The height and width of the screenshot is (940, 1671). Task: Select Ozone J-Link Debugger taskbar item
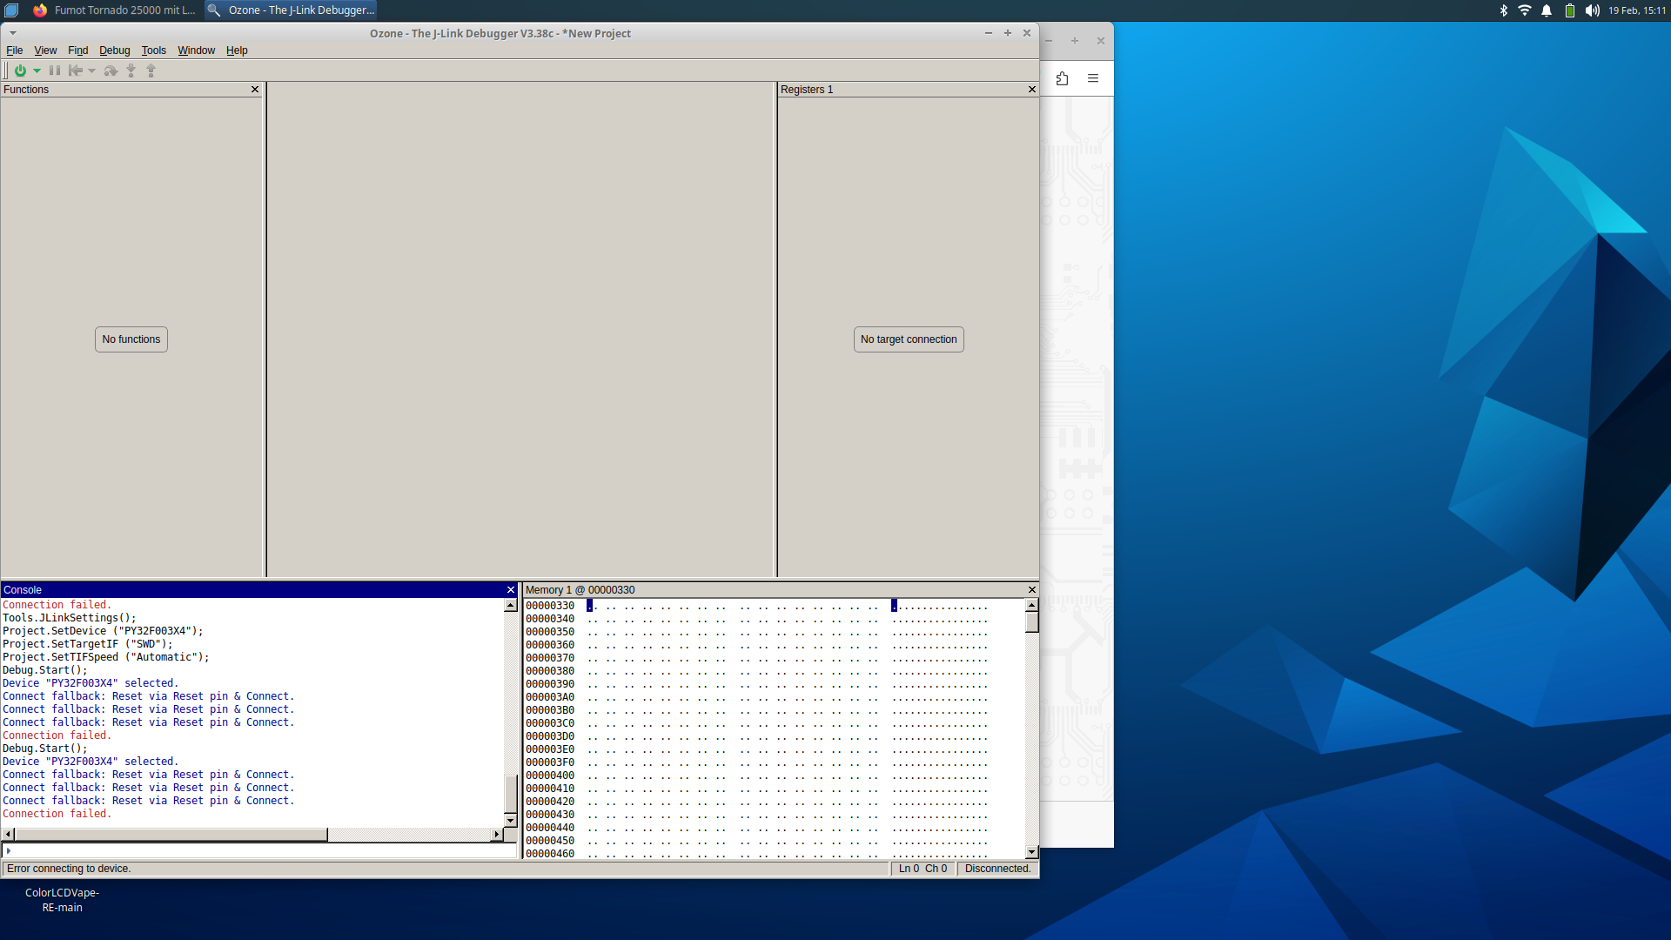[291, 10]
